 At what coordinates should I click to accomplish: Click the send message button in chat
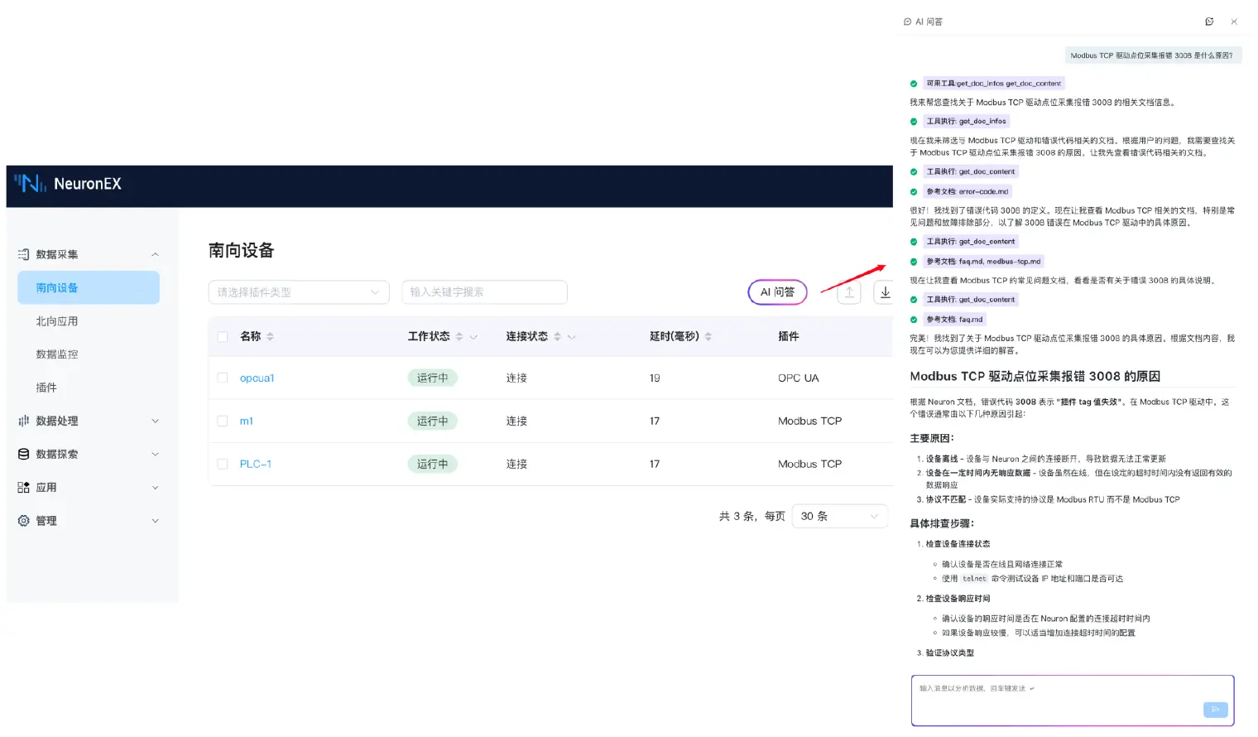pyautogui.click(x=1215, y=710)
